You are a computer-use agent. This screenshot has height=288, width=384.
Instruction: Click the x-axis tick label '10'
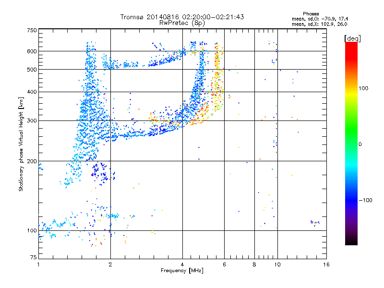(x=277, y=264)
